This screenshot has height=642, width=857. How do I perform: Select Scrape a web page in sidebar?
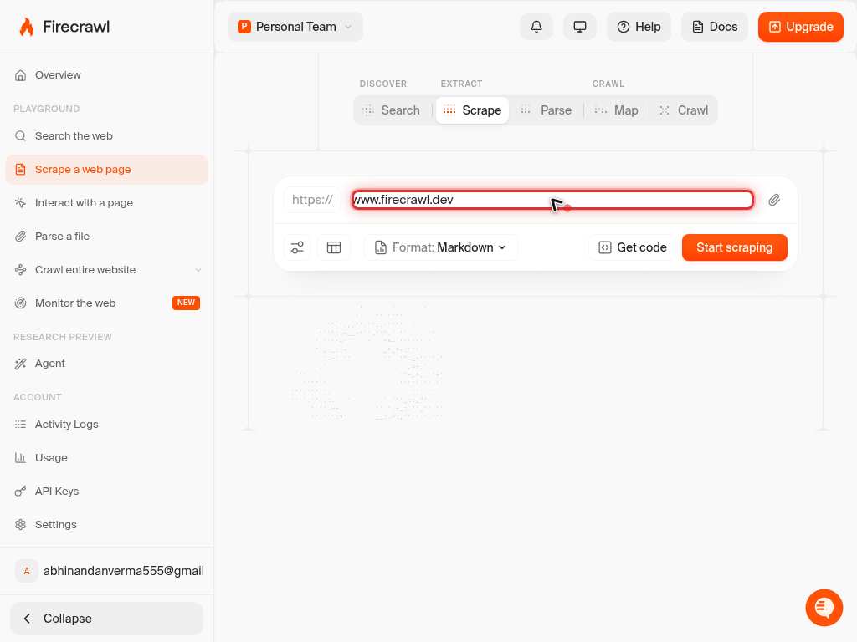[x=106, y=169]
